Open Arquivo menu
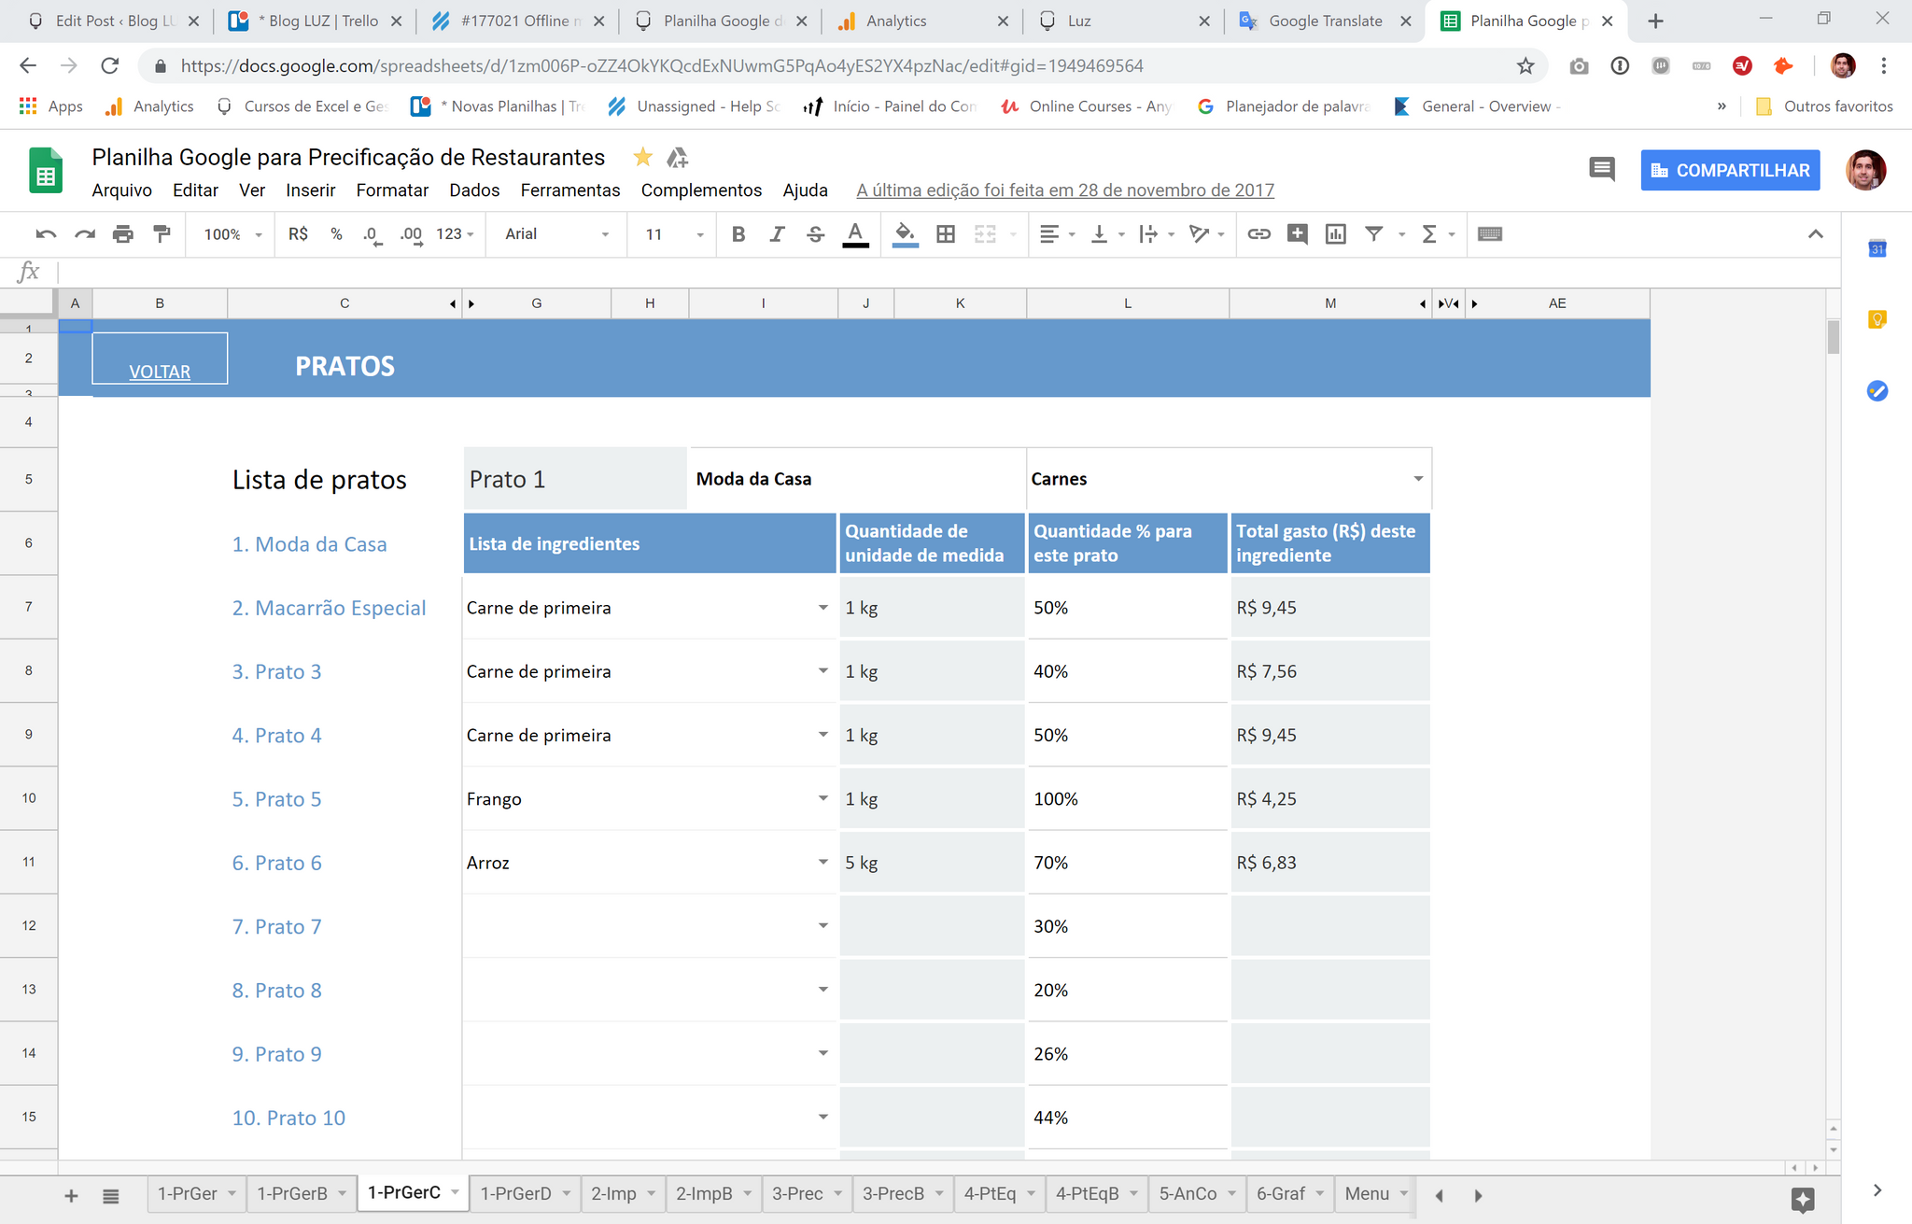The width and height of the screenshot is (1912, 1224). coord(121,190)
